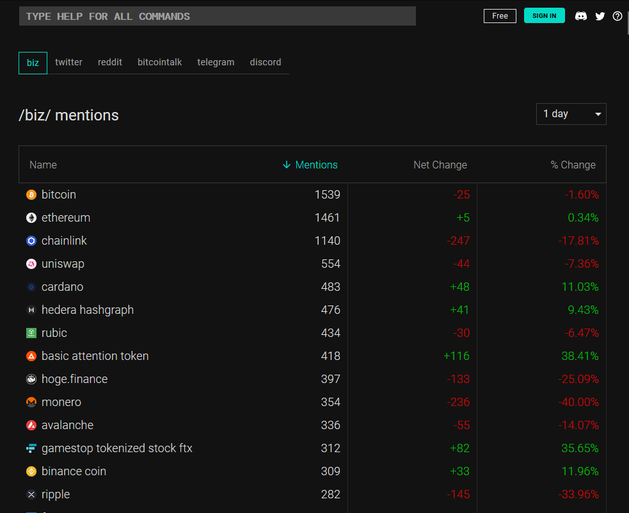Click the bitcoin coin logo

pyautogui.click(x=31, y=195)
